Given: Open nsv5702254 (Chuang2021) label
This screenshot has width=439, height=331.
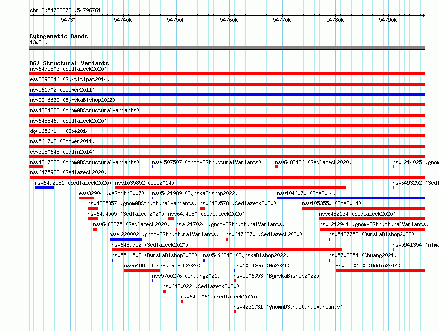Looking at the screenshot, I should click(x=363, y=255).
